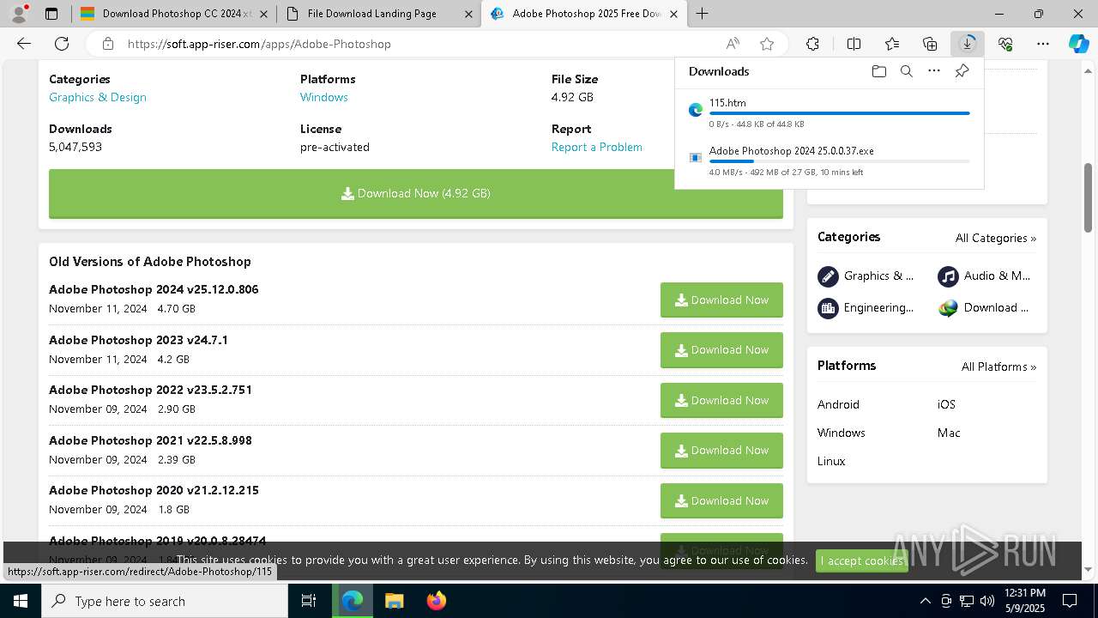Select the Linux platform link
The height and width of the screenshot is (618, 1098).
[x=831, y=461]
